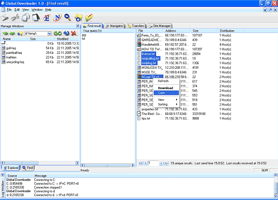
Task: Click the green GO button
Action: tap(58, 33)
